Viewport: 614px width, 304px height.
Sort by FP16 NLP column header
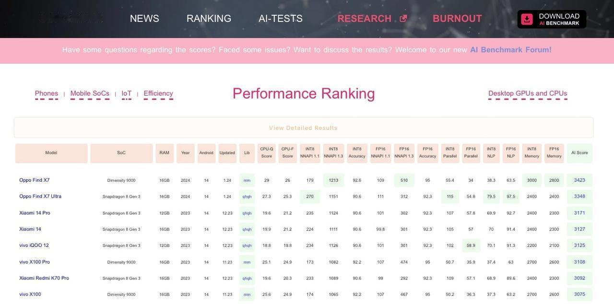point(511,153)
